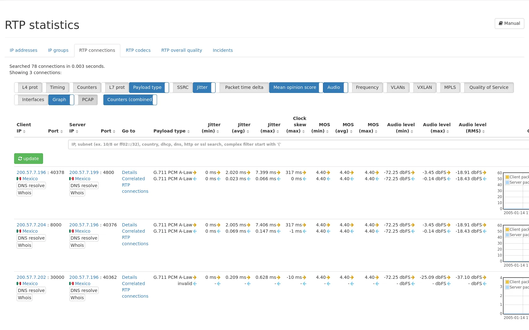Click blue arrow next to 0.023 ms

point(249,179)
